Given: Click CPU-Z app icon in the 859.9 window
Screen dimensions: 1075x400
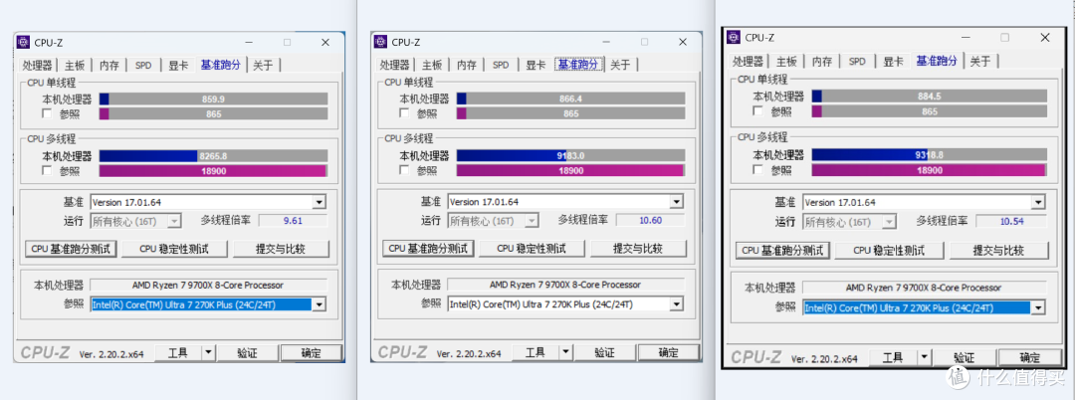Looking at the screenshot, I should (x=23, y=43).
